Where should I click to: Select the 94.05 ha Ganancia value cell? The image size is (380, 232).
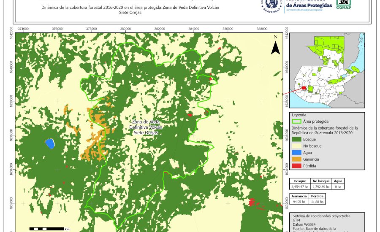pos(299,202)
